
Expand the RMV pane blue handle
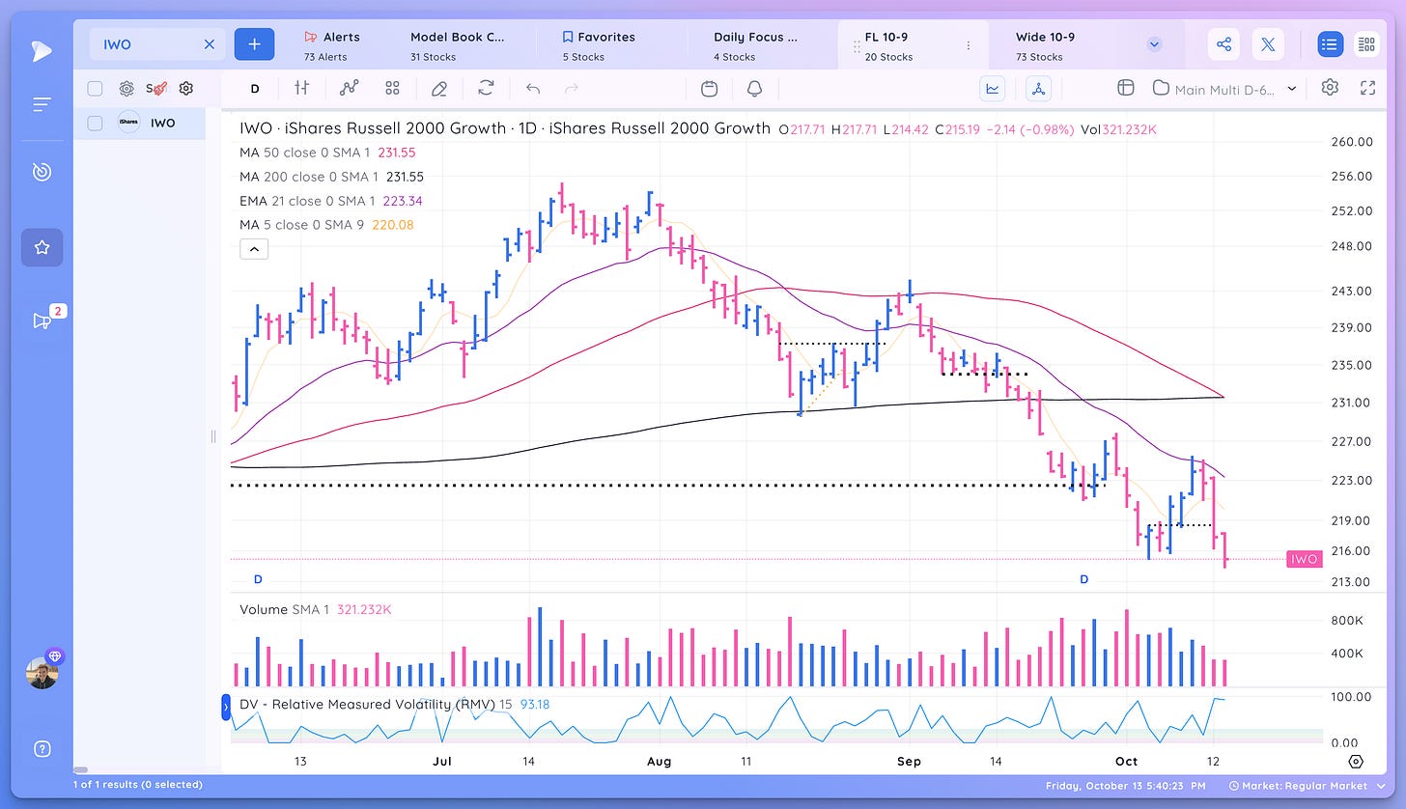[226, 707]
